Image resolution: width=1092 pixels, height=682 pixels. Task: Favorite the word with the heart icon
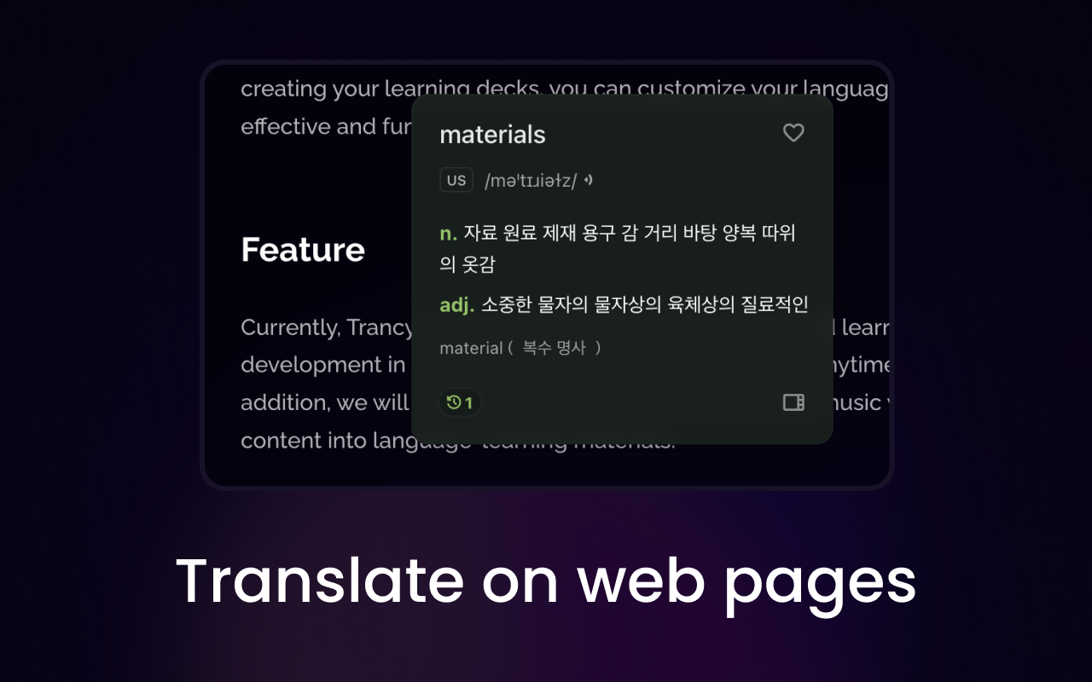point(793,133)
